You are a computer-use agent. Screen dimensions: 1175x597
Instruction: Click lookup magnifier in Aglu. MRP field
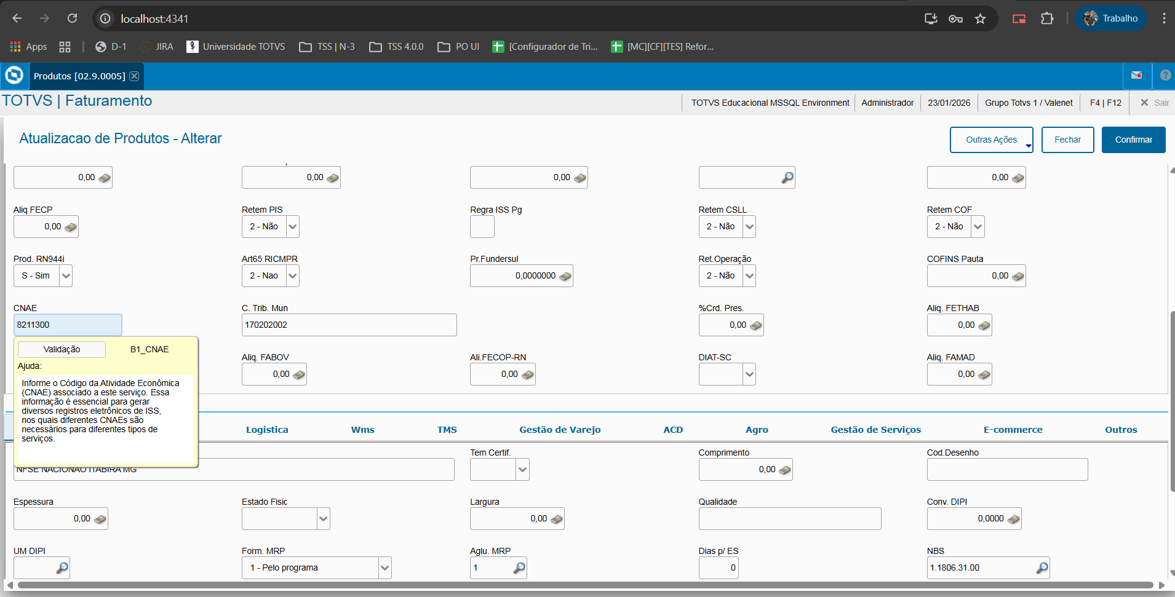click(519, 567)
